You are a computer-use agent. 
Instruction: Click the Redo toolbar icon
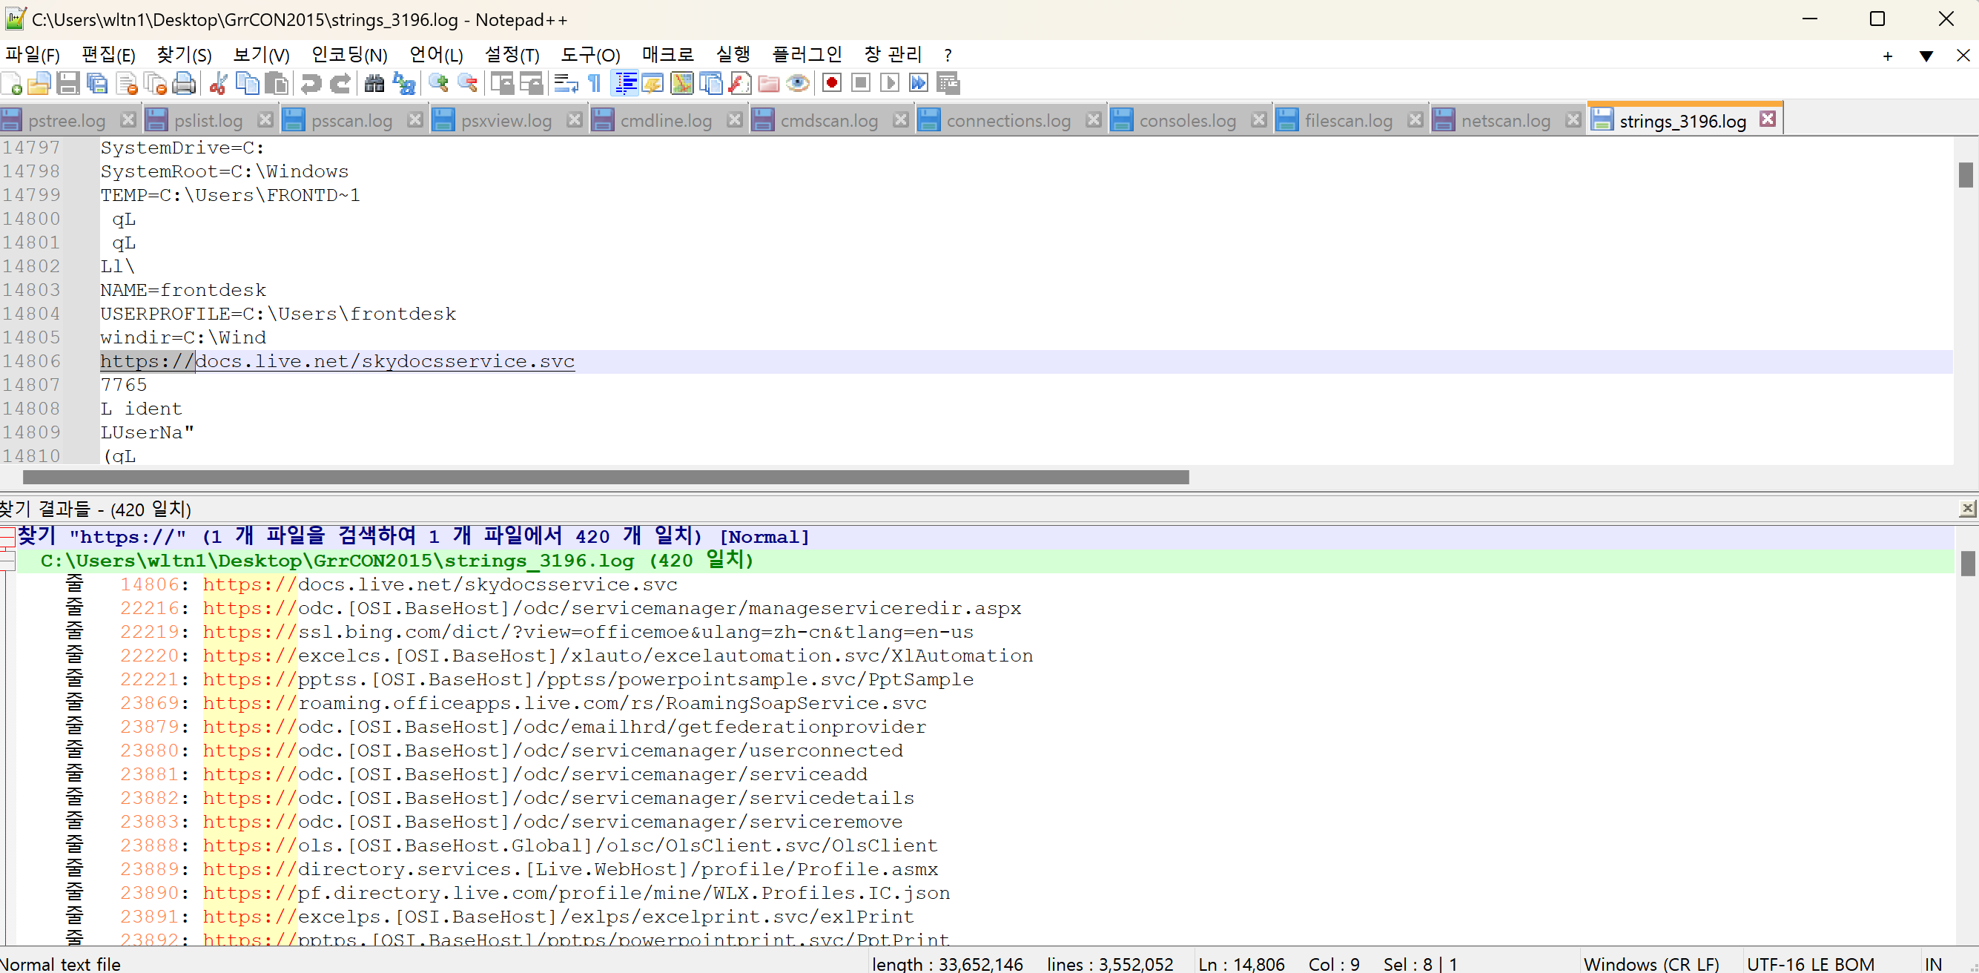pos(340,83)
